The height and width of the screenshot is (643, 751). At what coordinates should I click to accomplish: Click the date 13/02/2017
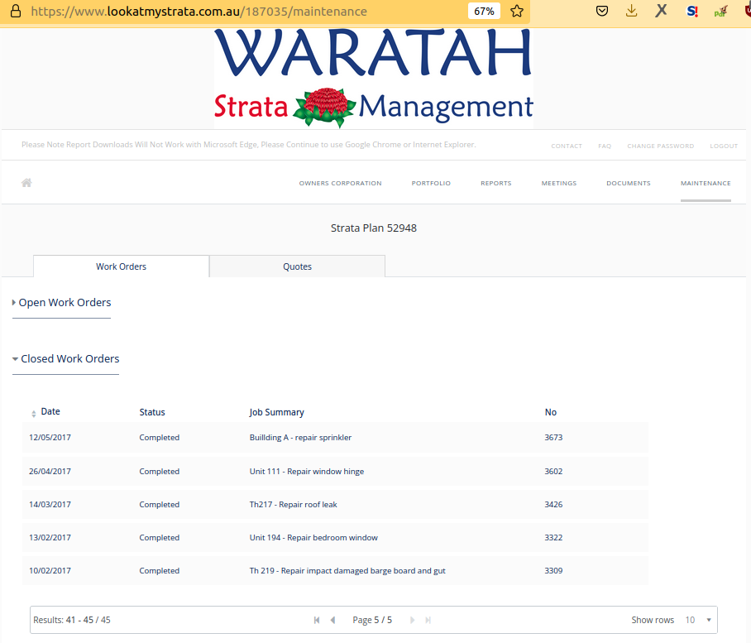coord(50,537)
